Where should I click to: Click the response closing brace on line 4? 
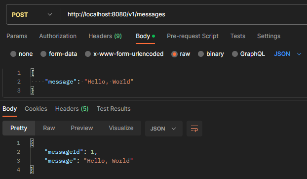pyautogui.click(x=32, y=170)
